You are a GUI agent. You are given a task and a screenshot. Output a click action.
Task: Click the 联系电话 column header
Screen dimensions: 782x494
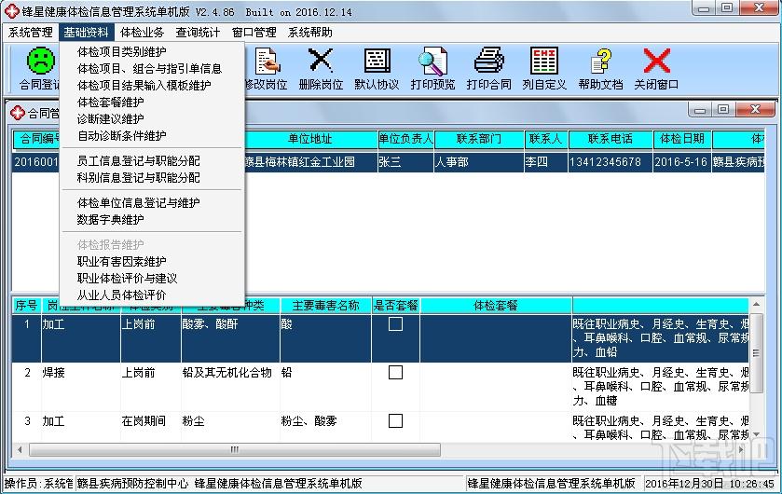click(611, 139)
